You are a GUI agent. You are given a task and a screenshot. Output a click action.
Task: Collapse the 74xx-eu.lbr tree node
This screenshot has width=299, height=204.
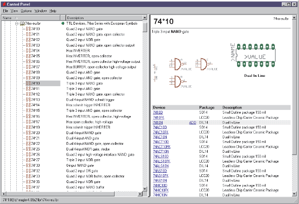17,24
